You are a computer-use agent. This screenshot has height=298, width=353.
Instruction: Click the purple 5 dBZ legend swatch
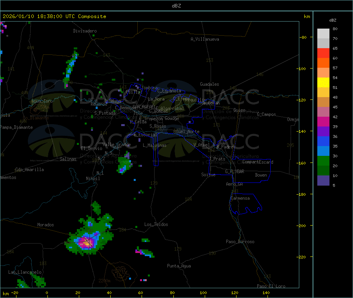point(323,181)
